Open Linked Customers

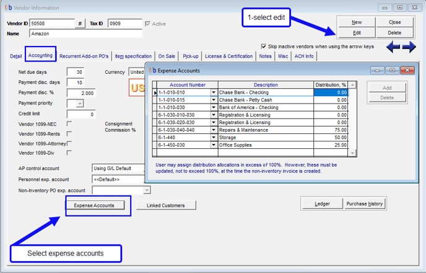[166, 205]
